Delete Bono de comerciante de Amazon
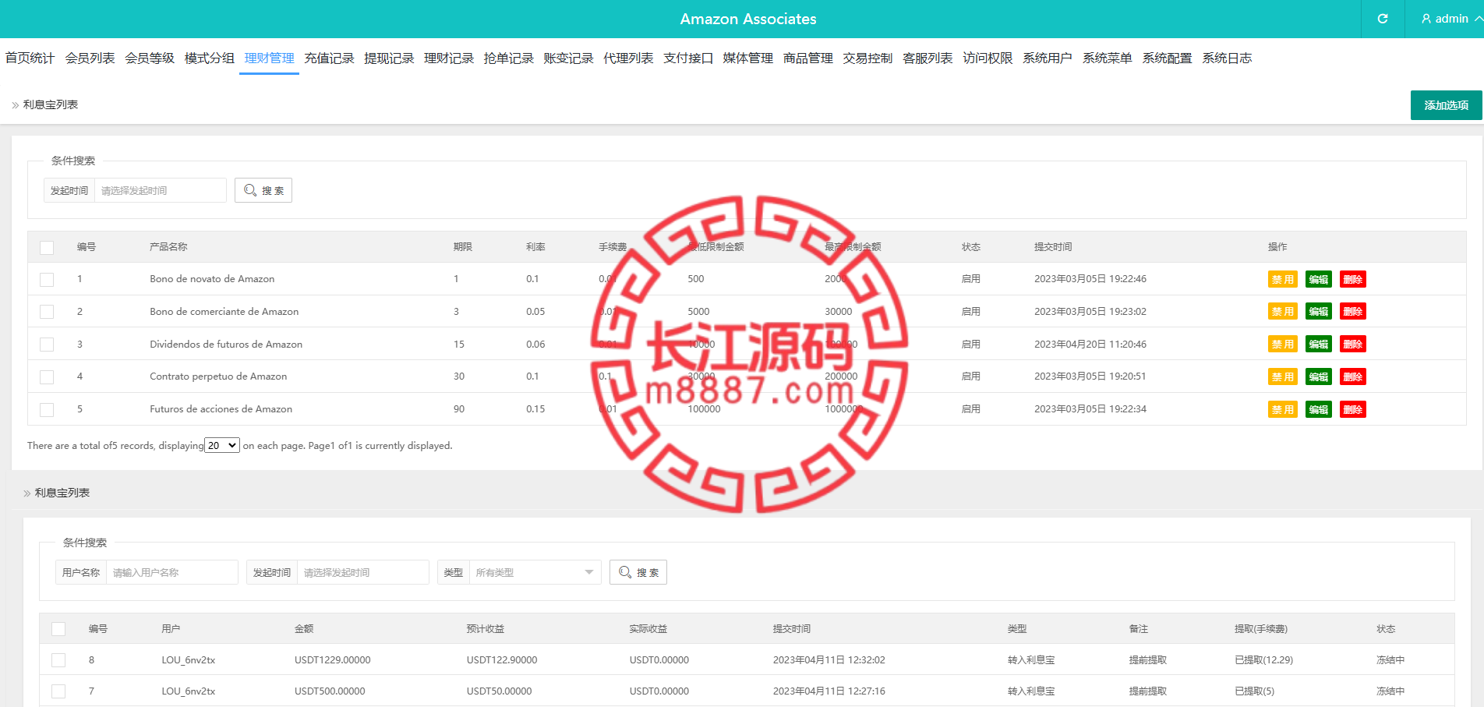The height and width of the screenshot is (707, 1484). click(x=1353, y=312)
